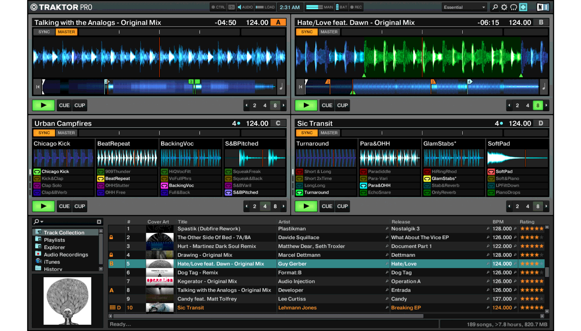Click the lock icon on track row 2

click(x=111, y=237)
